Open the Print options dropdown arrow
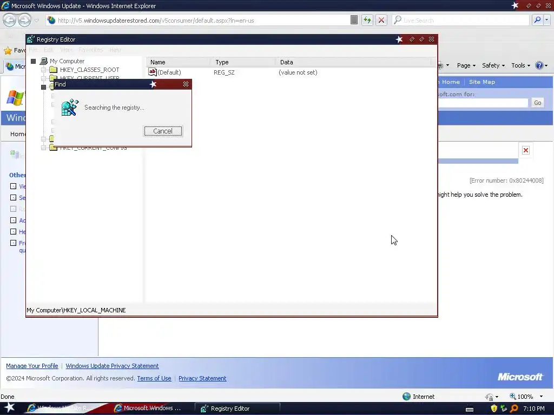The width and height of the screenshot is (554, 415). click(447, 65)
